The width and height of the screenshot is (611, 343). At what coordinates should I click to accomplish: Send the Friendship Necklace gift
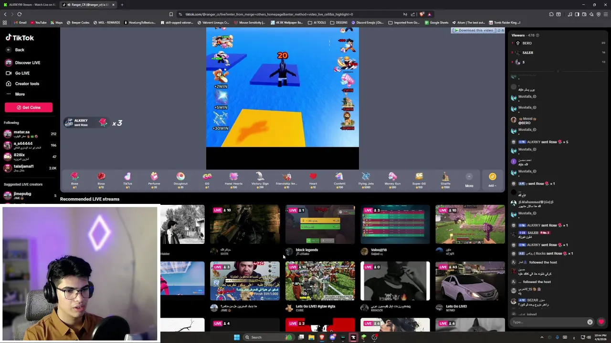click(286, 180)
